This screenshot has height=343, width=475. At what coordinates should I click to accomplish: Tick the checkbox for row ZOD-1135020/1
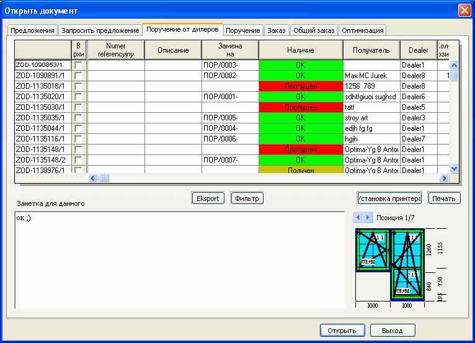(78, 97)
